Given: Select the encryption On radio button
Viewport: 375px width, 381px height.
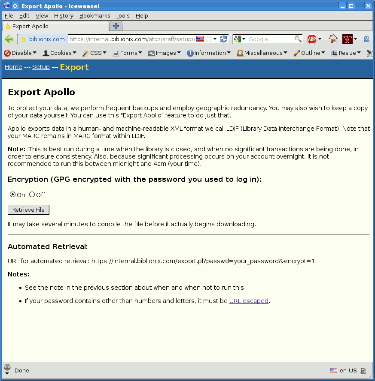Looking at the screenshot, I should point(12,195).
